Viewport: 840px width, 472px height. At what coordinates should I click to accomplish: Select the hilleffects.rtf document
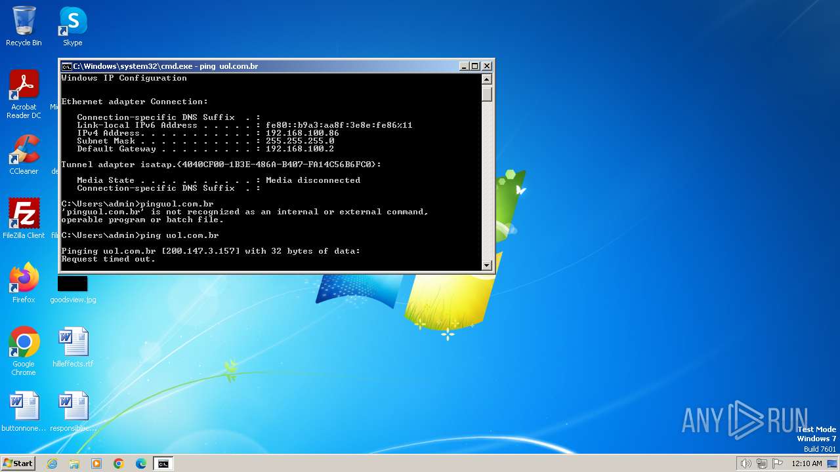(x=72, y=347)
